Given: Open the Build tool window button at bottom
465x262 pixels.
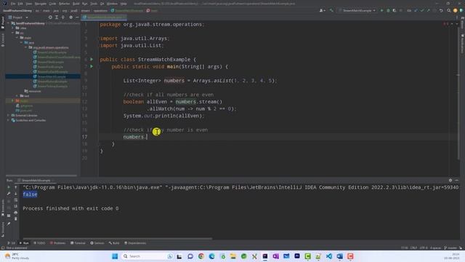Looking at the screenshot, I should (114, 243).
